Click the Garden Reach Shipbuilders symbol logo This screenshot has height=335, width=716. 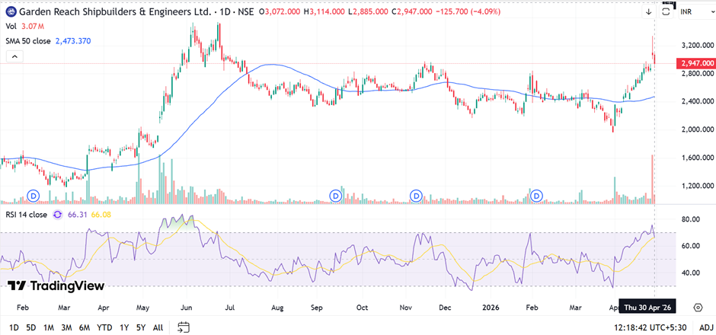9,13
